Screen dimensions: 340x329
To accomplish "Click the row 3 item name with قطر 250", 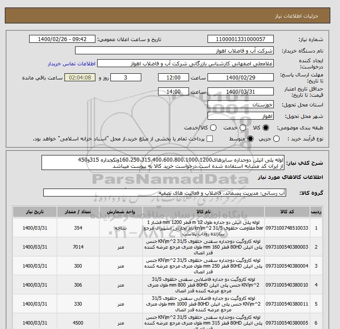I will tap(204, 266).
